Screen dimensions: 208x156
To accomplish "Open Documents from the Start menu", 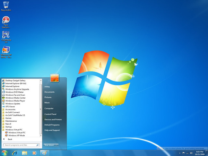I will coord(50,92).
